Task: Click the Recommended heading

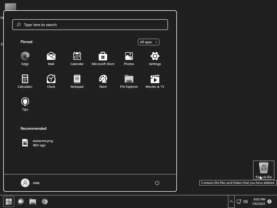Action: pos(33,128)
